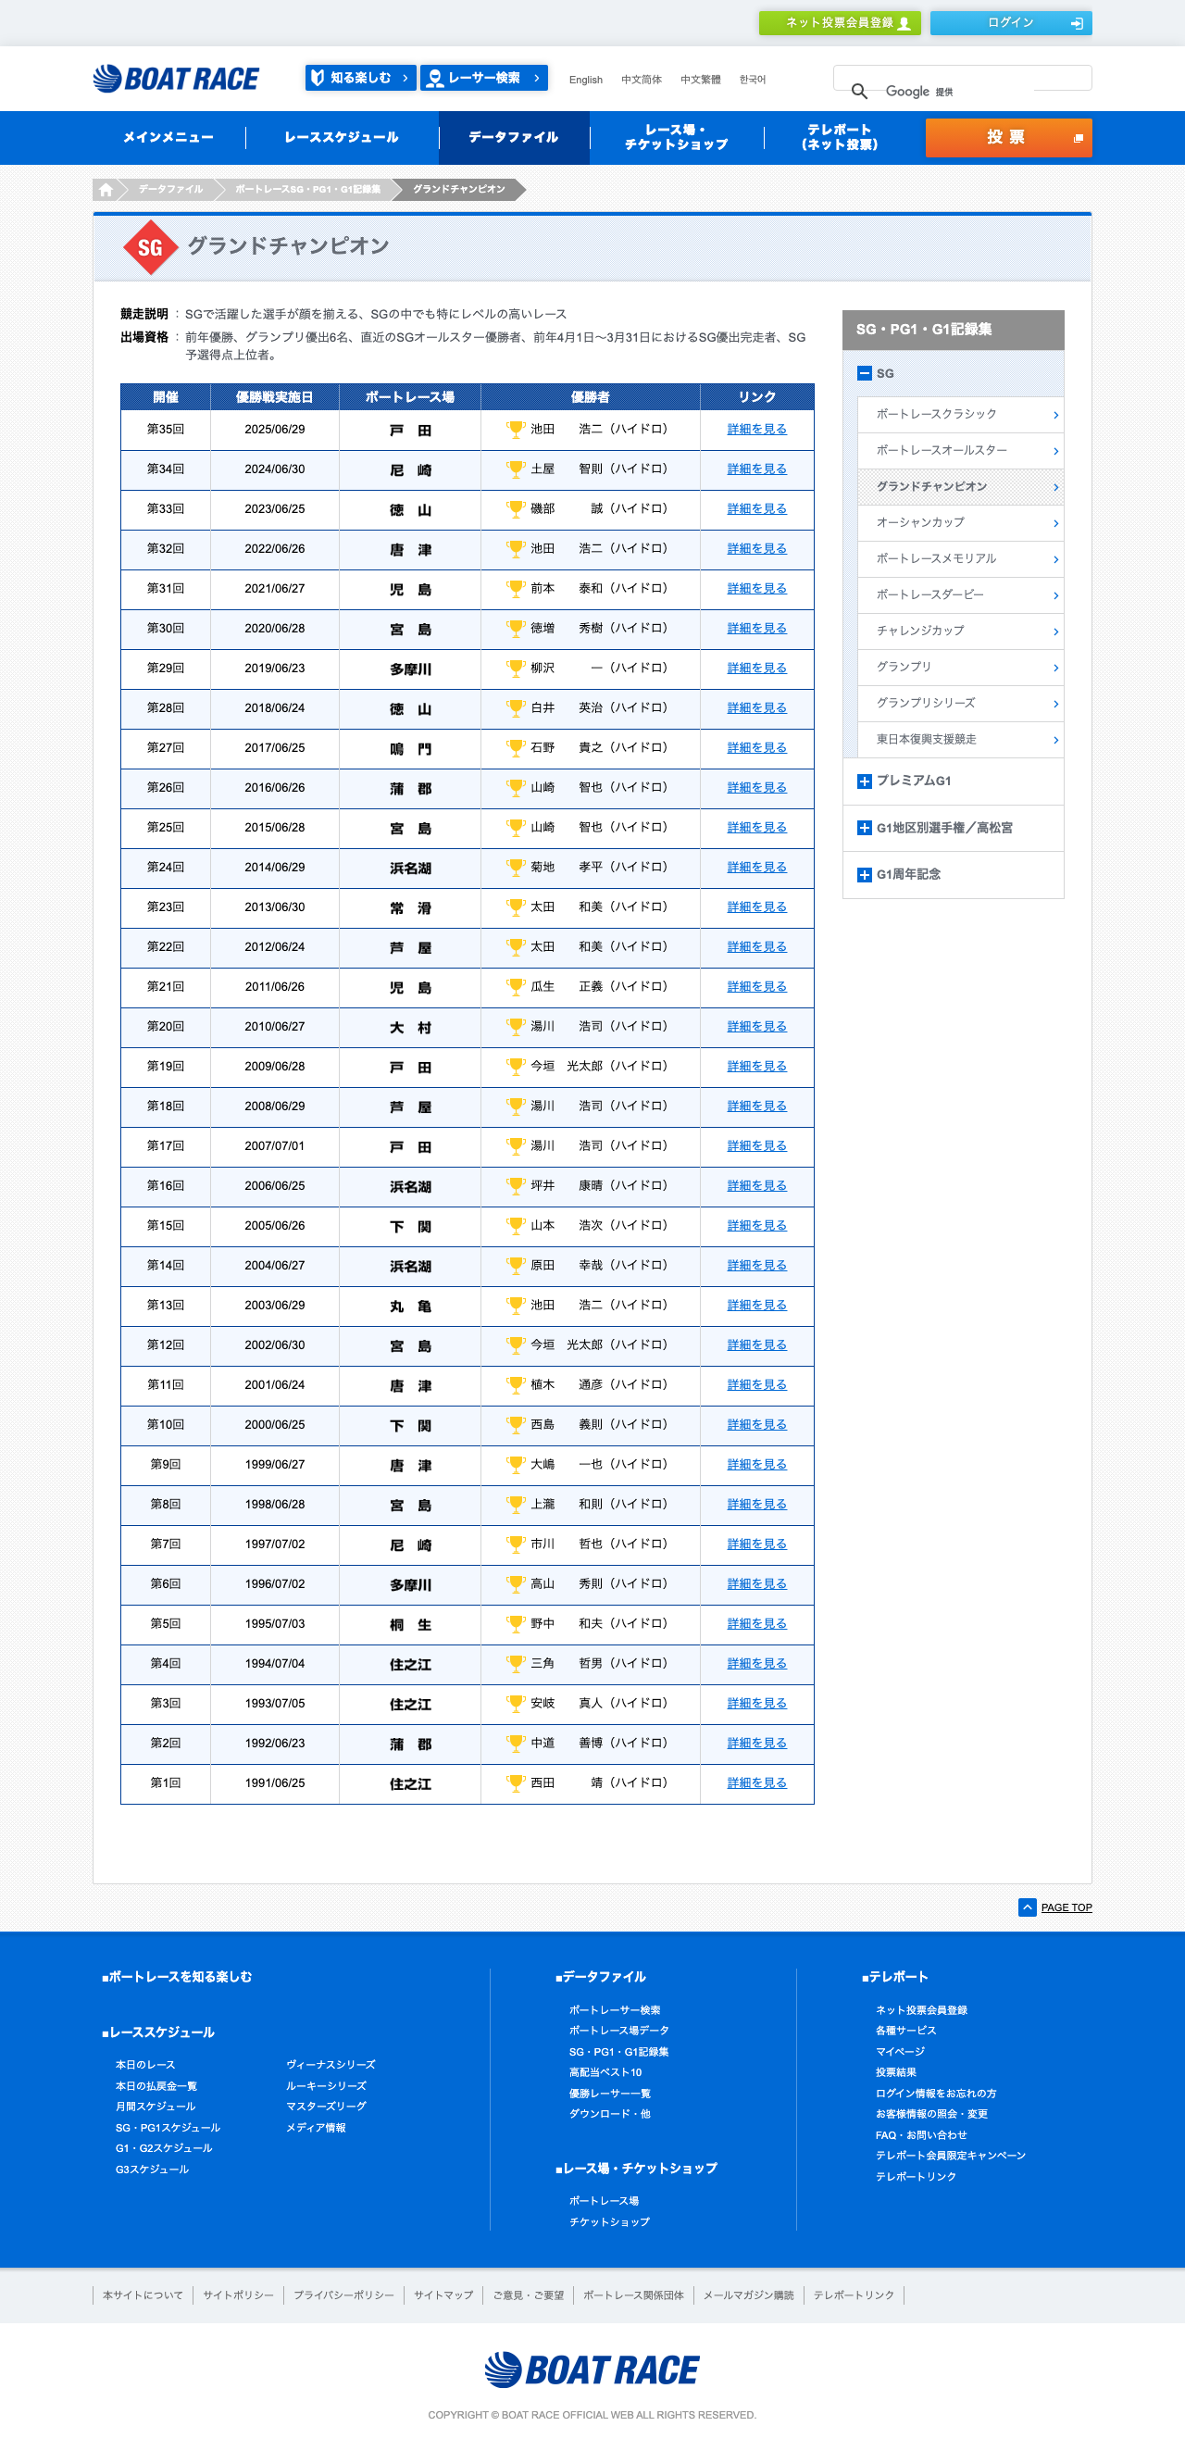Image resolution: width=1185 pixels, height=2451 pixels.
Task: Select グランドチャンピオン in the sidebar
Action: (960, 487)
